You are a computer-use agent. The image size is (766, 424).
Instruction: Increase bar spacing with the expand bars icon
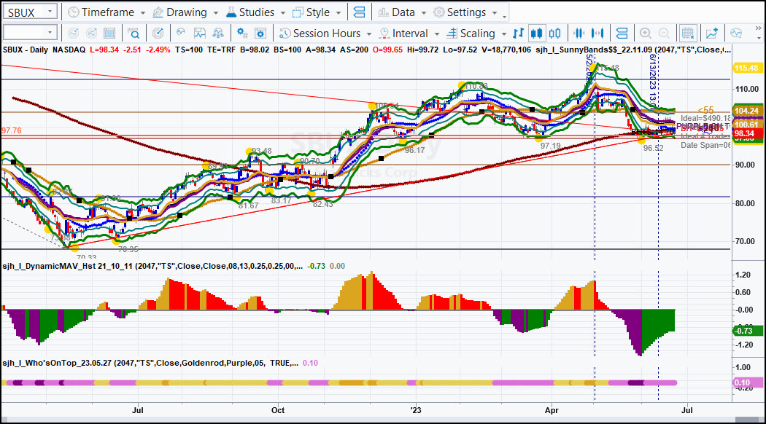(x=597, y=34)
